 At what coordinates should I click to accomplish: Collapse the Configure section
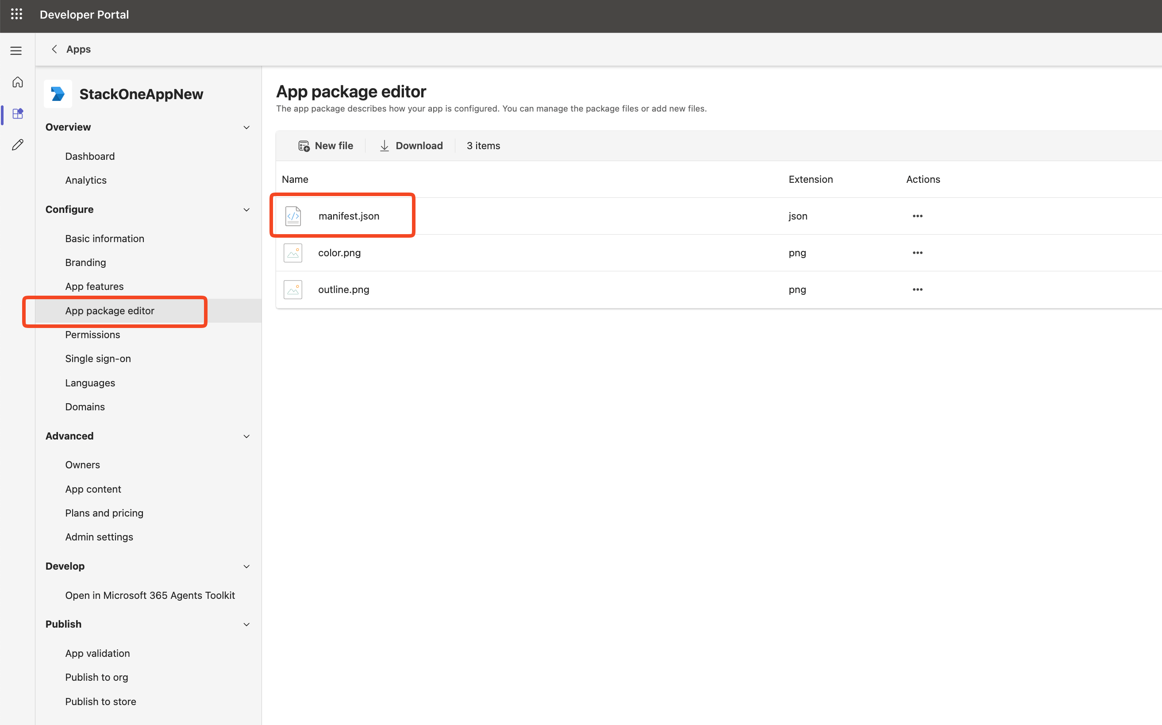tap(246, 210)
